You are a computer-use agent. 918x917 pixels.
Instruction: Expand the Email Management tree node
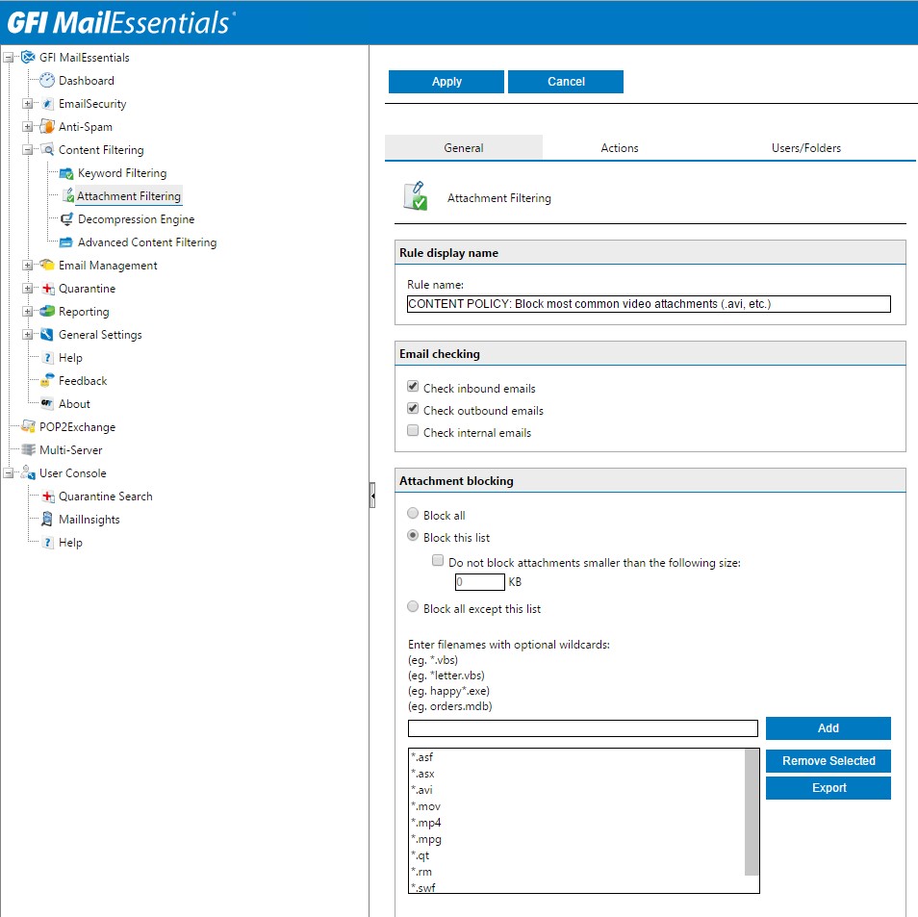(28, 266)
